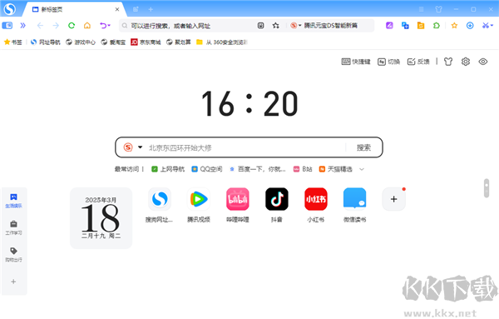Open the 反馈 feedback button
This screenshot has width=499, height=319.
tap(418, 62)
